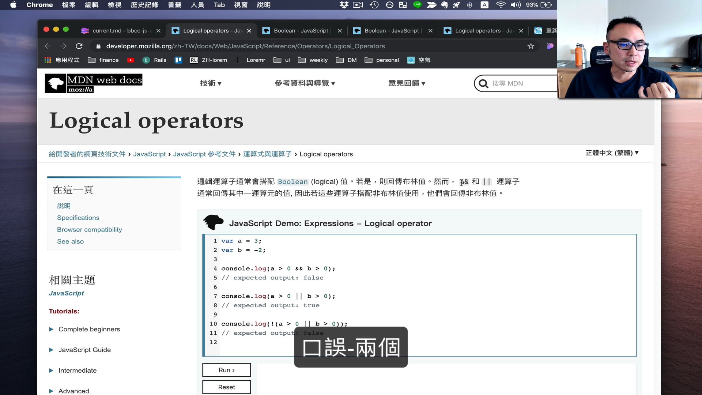Click the MDN web docs logo

tap(94, 83)
